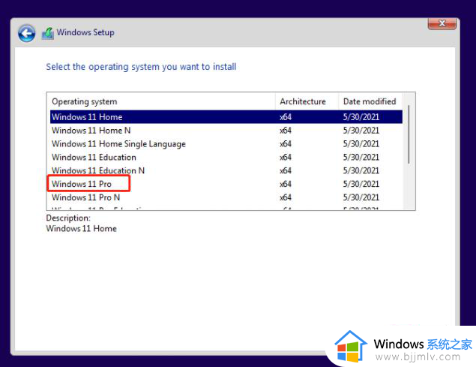Click the Date modified column header
This screenshot has height=367, width=476.
click(x=370, y=101)
